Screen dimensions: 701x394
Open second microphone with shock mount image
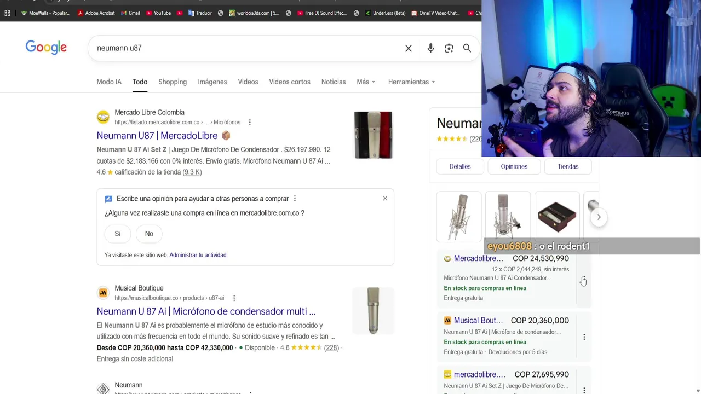pyautogui.click(x=508, y=217)
